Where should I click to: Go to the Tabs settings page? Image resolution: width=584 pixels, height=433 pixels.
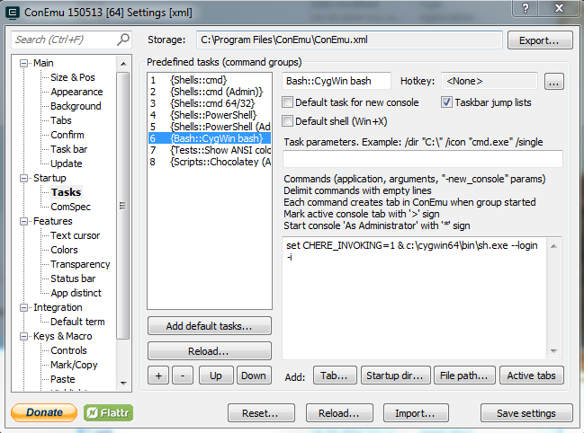(61, 120)
